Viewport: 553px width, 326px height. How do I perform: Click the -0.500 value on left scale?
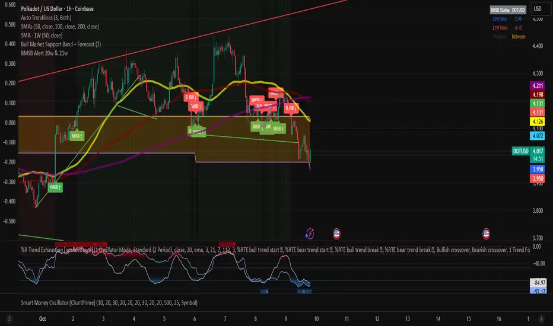tap(9, 221)
